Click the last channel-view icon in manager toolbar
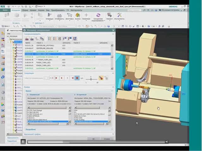 coord(75,39)
